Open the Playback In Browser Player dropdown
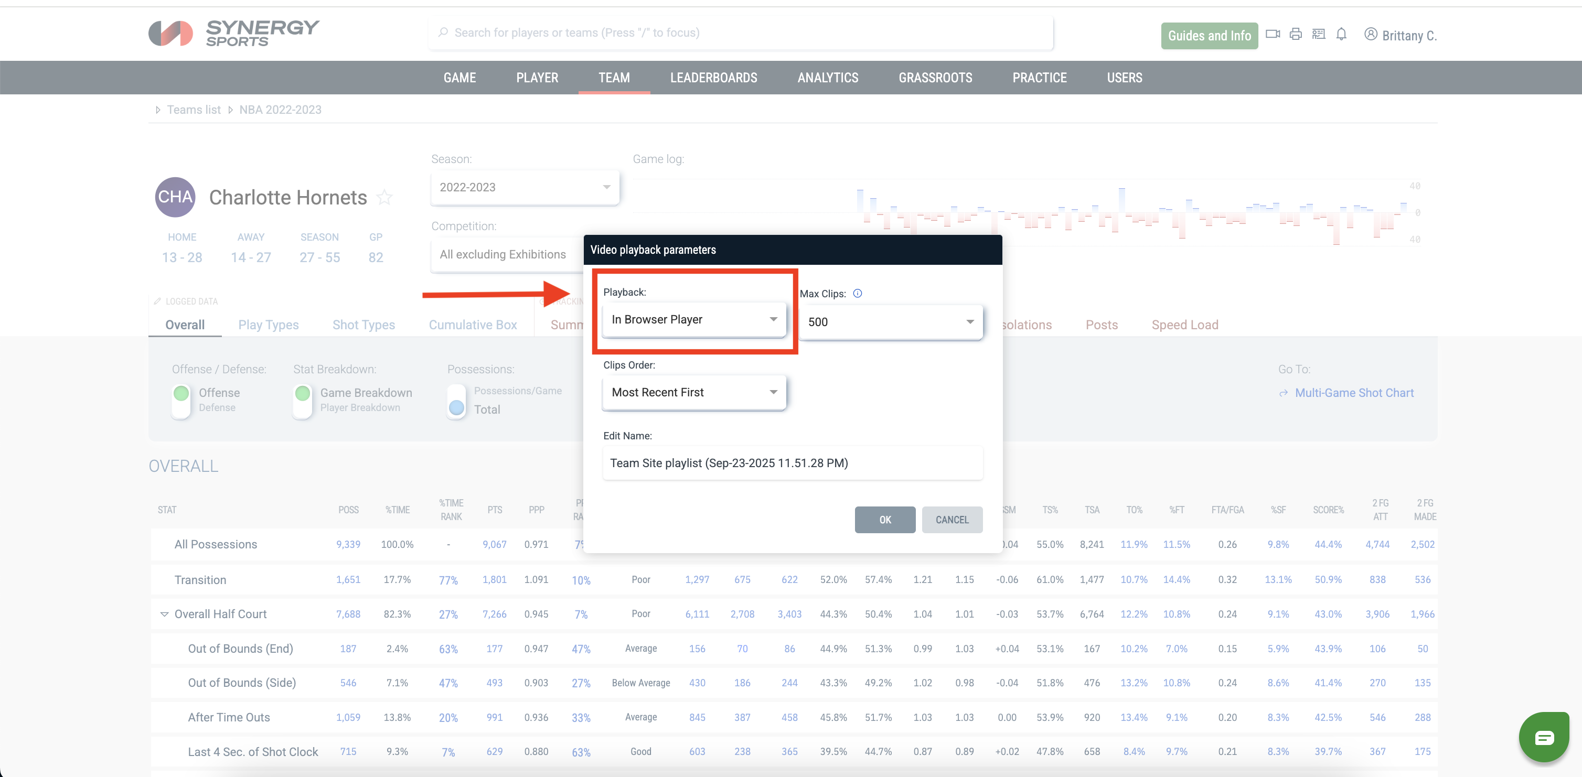Viewport: 1582px width, 777px height. tap(694, 319)
